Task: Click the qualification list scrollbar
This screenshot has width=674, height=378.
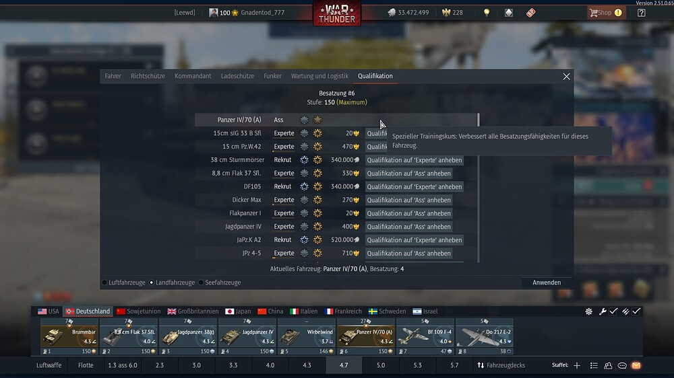Action: click(x=479, y=188)
